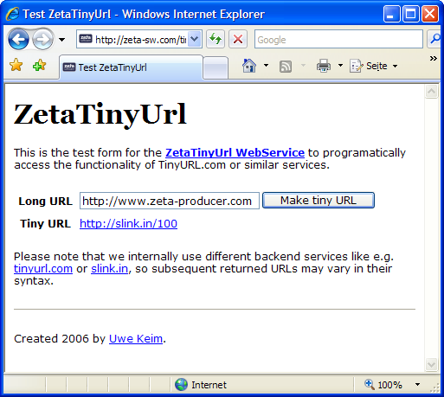Viewport: 444px width, 397px height.
Task: Click the Print icon
Action: (324, 66)
